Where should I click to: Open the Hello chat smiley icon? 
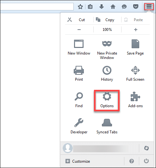point(124,7)
